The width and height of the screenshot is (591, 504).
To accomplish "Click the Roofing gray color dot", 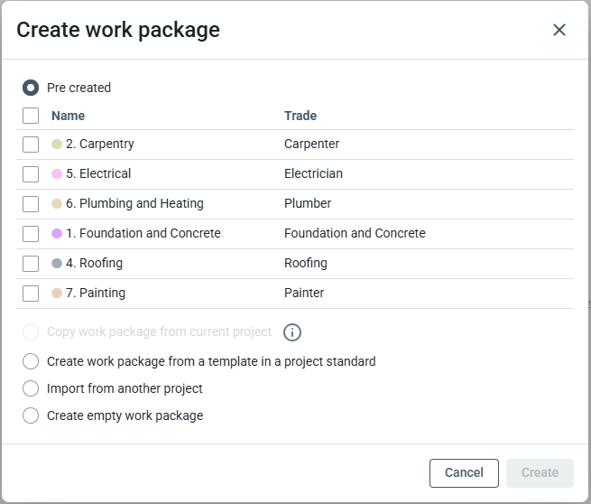I will coord(57,264).
